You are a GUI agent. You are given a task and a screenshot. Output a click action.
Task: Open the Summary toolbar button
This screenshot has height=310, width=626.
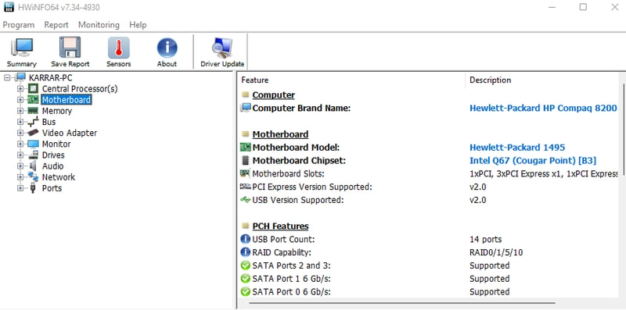[x=22, y=52]
